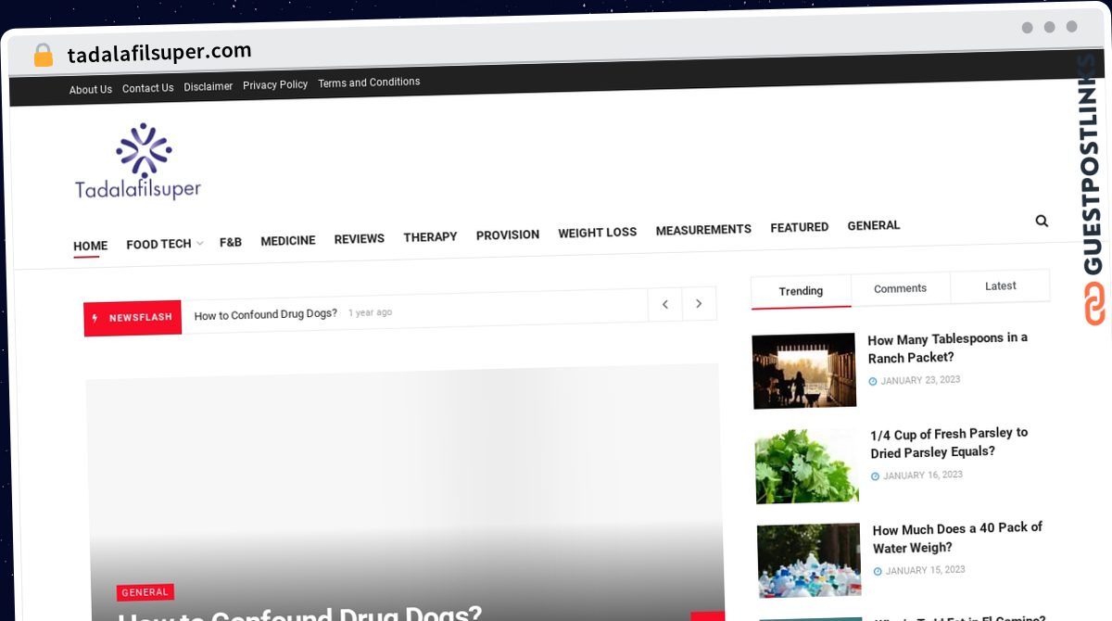This screenshot has height=621, width=1112.
Task: Open Terms and Conditions link
Action: pos(369,82)
